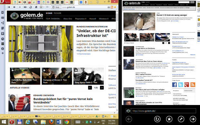Bookmark page with the star icon in Opera
Viewport: 200px width, 125px height.
115,7
